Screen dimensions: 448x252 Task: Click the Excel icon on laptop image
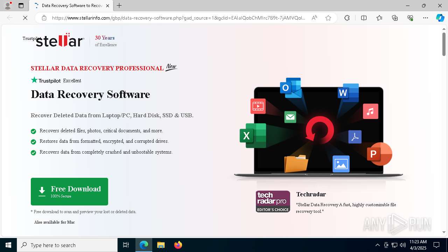click(x=253, y=135)
